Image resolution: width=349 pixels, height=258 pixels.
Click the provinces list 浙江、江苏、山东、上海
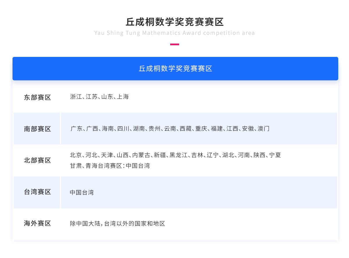(99, 97)
